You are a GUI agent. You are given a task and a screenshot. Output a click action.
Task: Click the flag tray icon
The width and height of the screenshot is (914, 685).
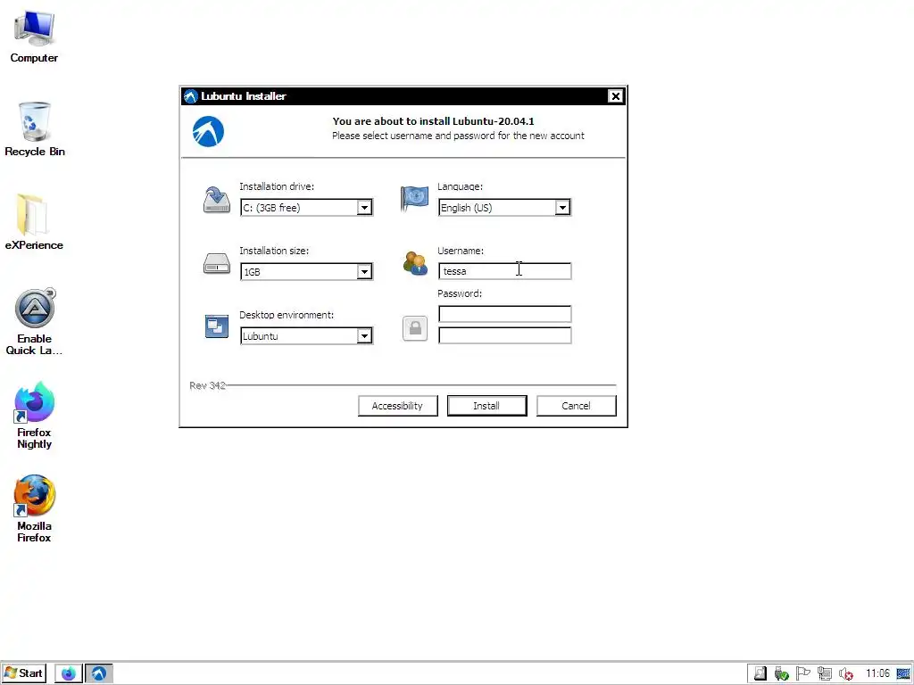(x=802, y=673)
